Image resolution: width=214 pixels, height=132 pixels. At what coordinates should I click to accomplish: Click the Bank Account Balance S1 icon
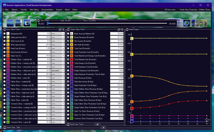pyautogui.click(x=72, y=33)
